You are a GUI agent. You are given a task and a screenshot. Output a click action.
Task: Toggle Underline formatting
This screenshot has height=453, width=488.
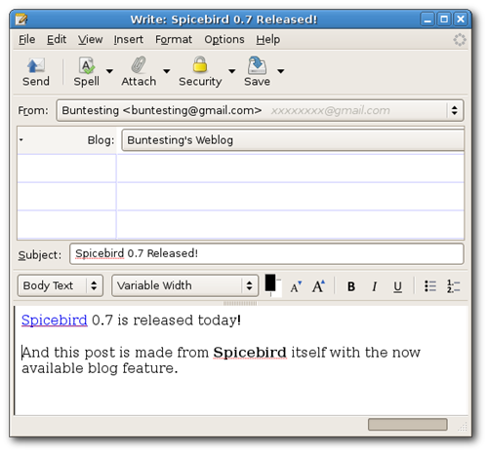pyautogui.click(x=397, y=286)
